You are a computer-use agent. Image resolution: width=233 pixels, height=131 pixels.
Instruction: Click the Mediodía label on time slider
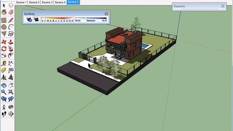point(91,21)
